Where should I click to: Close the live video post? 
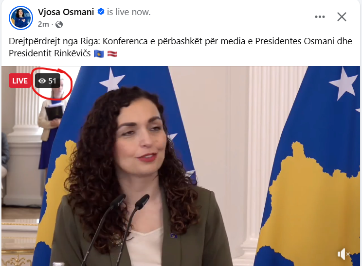[x=342, y=17]
